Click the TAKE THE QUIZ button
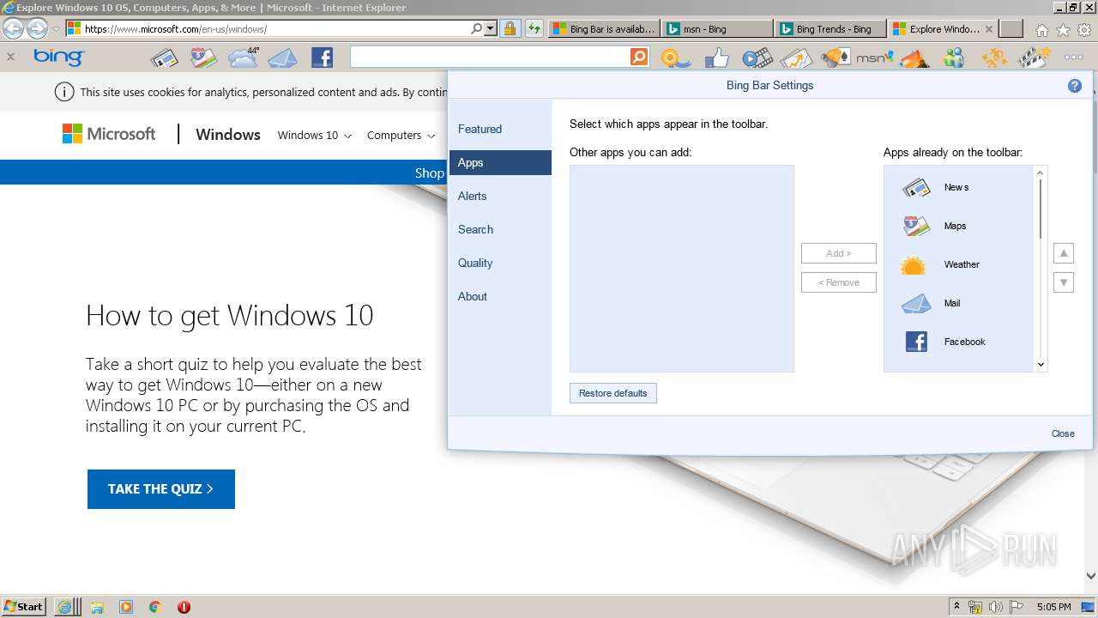Image resolution: width=1098 pixels, height=618 pixels. pyautogui.click(x=161, y=489)
